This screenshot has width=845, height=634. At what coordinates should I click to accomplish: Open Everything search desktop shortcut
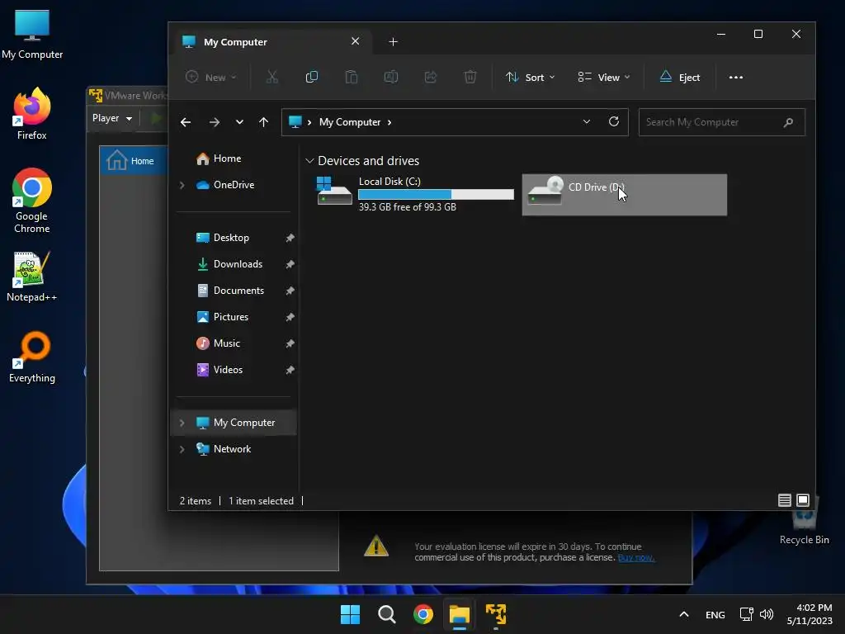[32, 357]
